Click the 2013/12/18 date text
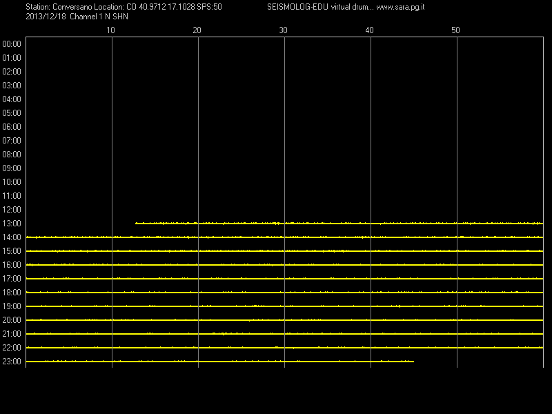The width and height of the screenshot is (552, 414). coord(46,17)
